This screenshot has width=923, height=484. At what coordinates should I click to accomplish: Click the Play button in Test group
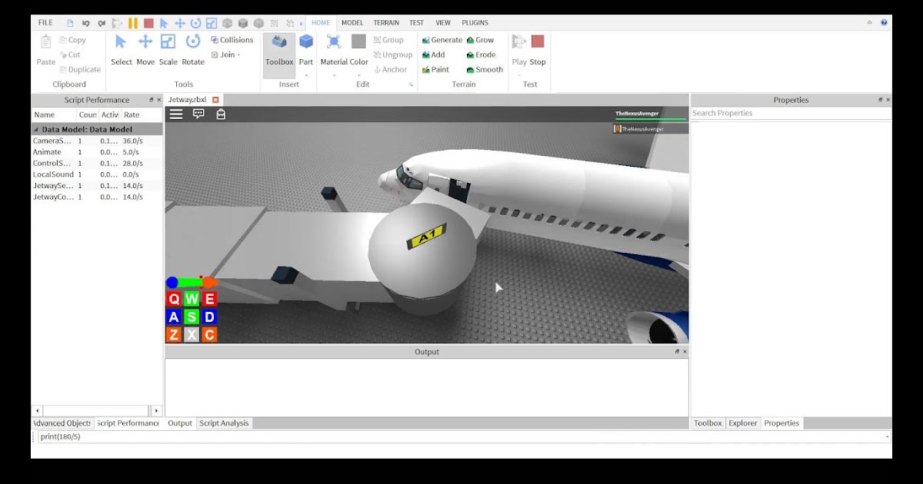(519, 50)
